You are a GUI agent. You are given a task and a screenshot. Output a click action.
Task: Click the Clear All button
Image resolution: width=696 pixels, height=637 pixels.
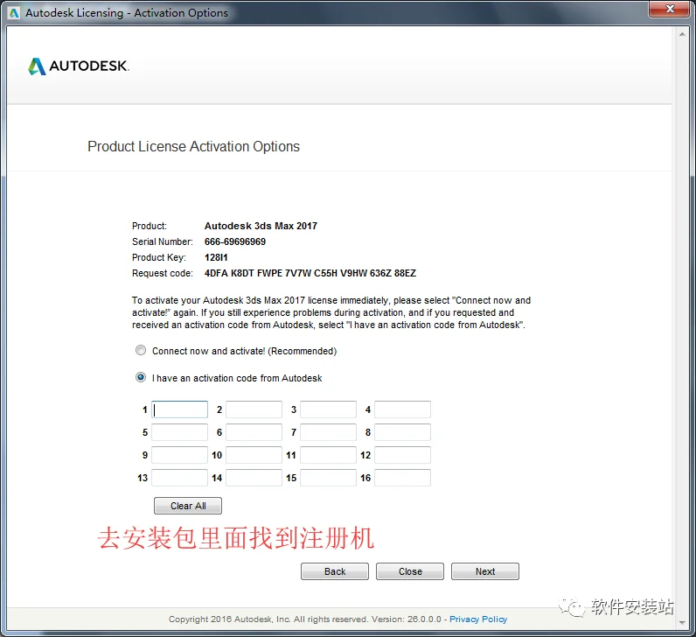point(188,506)
